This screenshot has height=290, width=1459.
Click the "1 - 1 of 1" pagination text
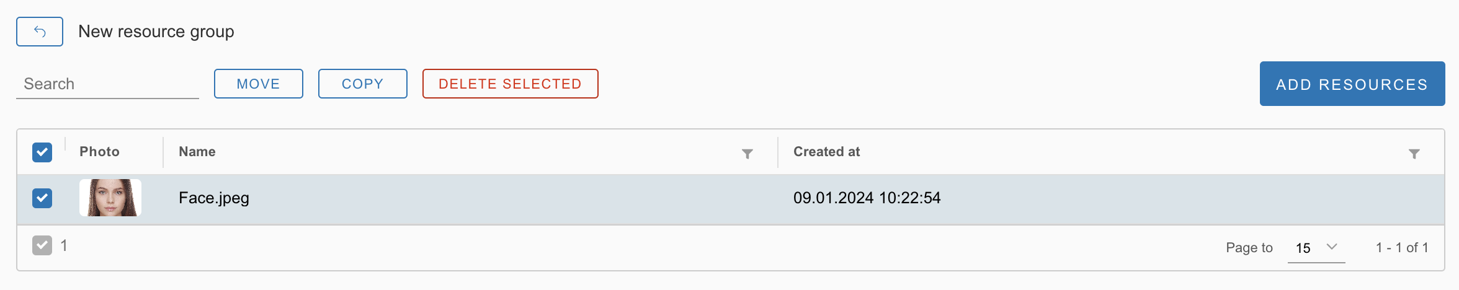(1401, 248)
